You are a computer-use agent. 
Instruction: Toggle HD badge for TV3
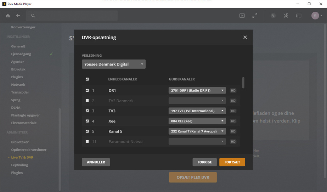tap(233, 111)
